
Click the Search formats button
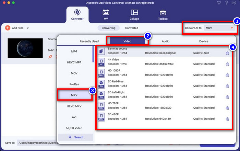(76, 137)
